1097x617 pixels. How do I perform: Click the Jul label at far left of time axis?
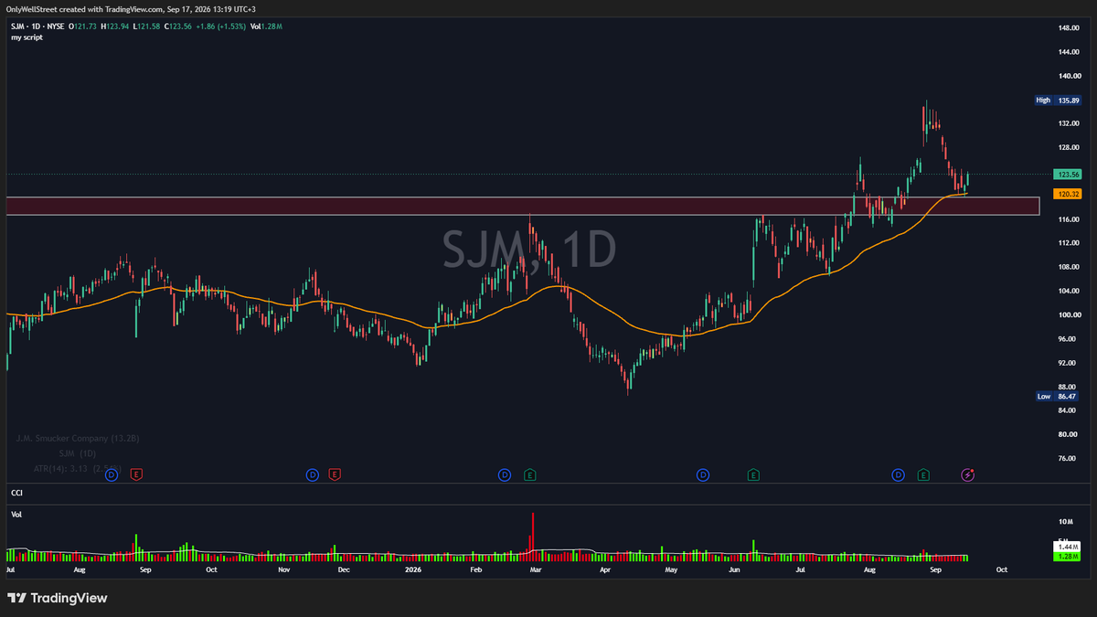point(10,569)
